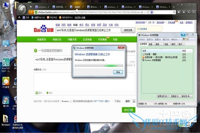Screen dimensions: 200x133
Task: Click the reload icon in address bar
Action: [x=148, y=12]
